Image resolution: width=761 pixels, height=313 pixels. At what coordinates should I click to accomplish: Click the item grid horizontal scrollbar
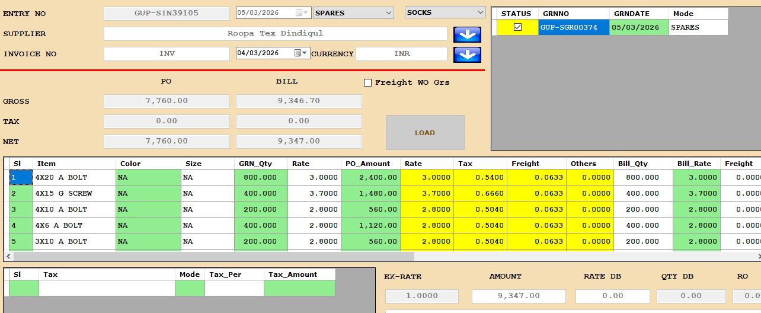pos(213,256)
